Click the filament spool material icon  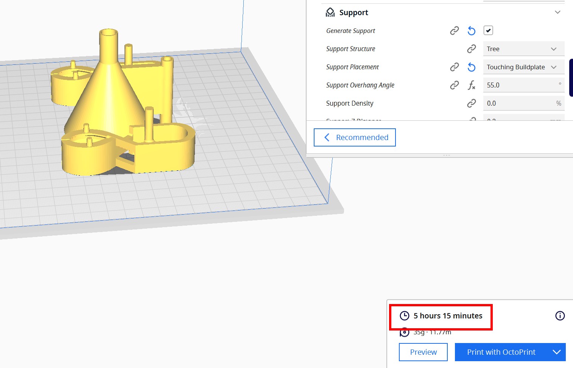pyautogui.click(x=405, y=332)
